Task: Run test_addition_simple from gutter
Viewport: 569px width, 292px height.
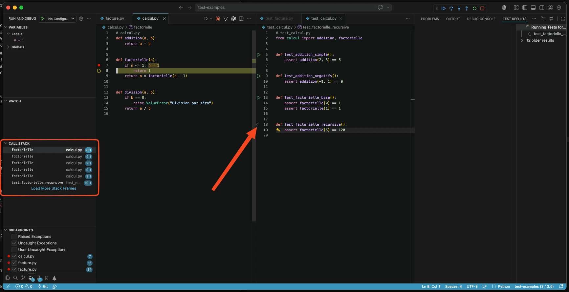Action: click(x=258, y=54)
